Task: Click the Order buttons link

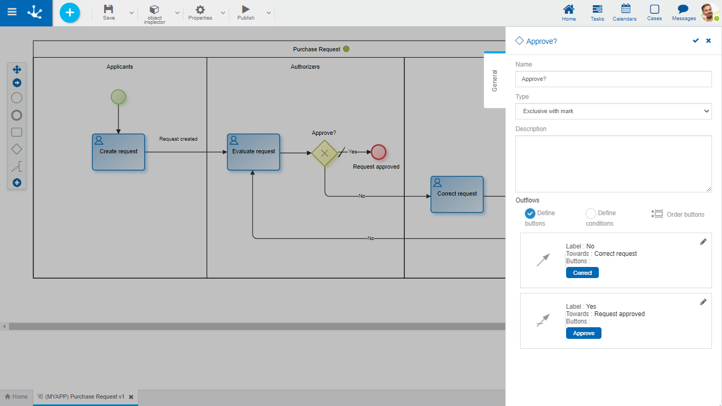Action: (678, 214)
